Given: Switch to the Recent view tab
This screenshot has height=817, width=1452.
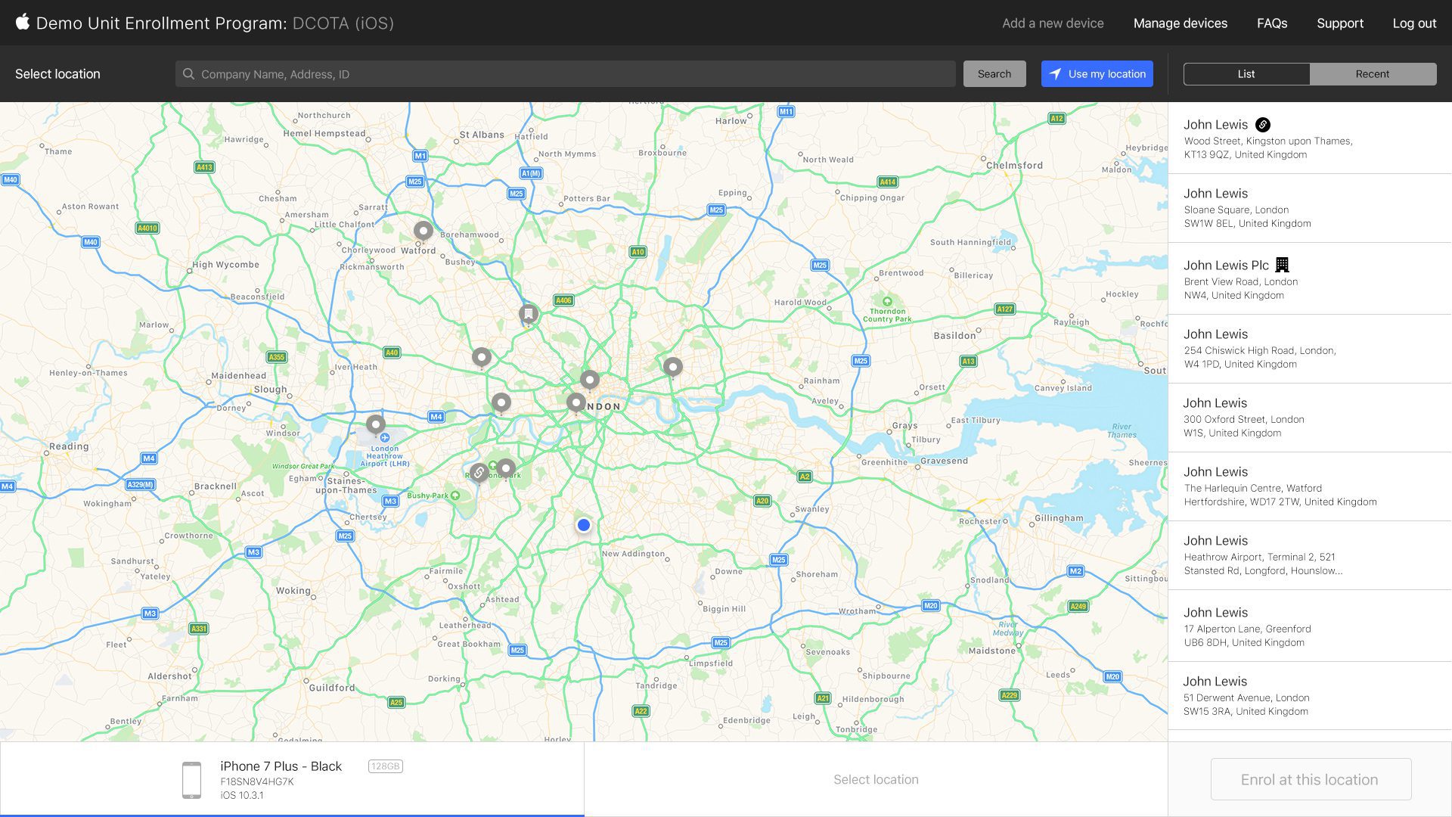Looking at the screenshot, I should [1371, 73].
